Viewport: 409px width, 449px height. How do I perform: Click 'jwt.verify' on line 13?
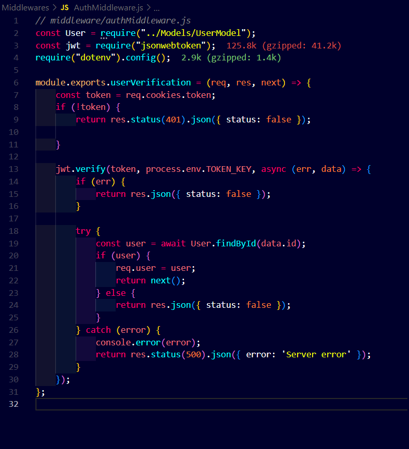pyautogui.click(x=81, y=169)
